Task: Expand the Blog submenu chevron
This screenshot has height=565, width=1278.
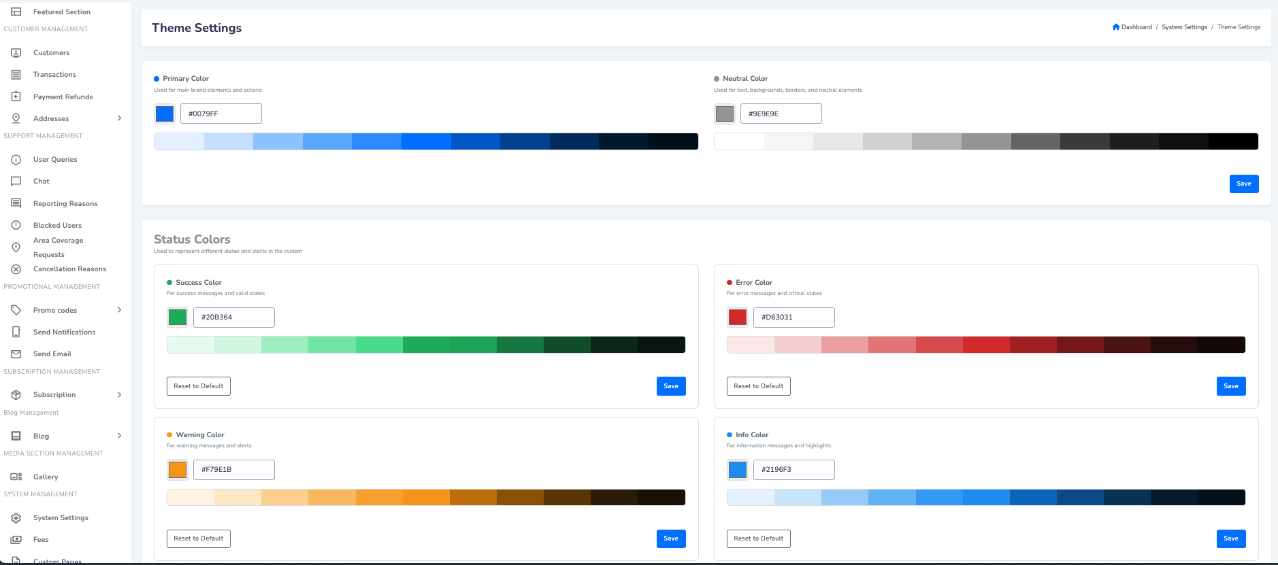Action: coord(120,436)
